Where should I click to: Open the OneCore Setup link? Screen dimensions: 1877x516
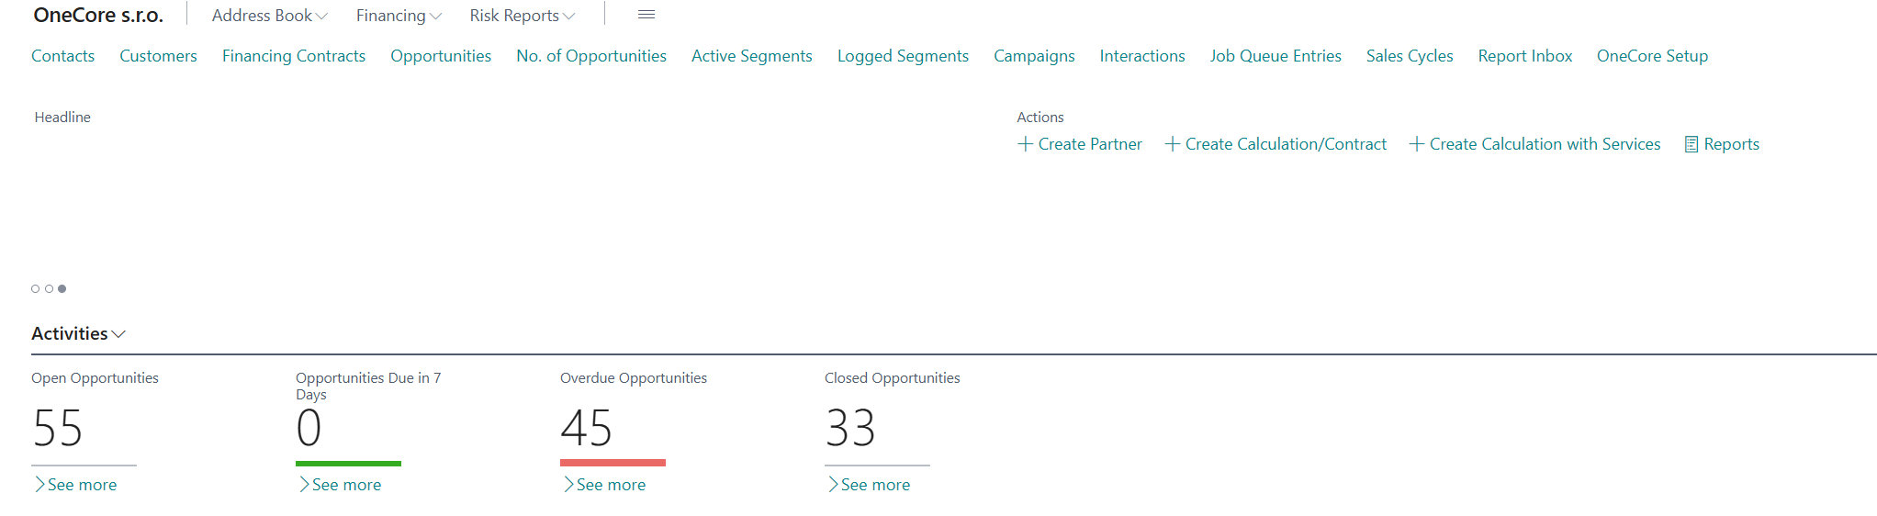(1652, 56)
